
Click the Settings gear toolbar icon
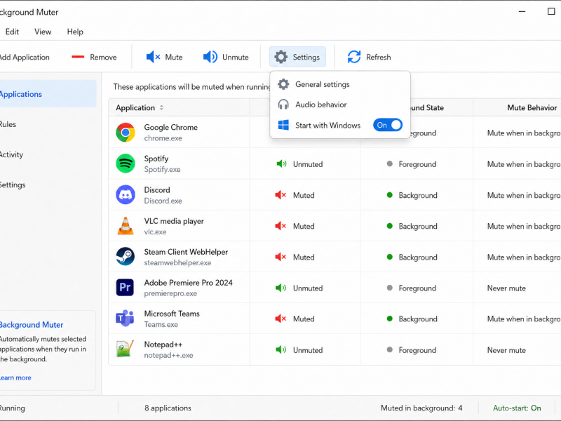point(281,57)
